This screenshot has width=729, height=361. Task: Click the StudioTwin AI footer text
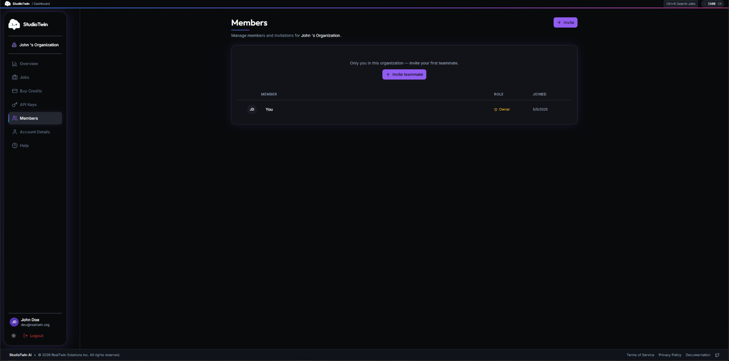[21, 355]
